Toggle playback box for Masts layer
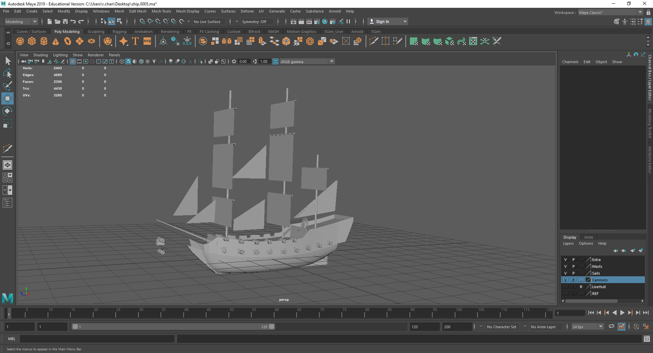653x353 pixels. (x=573, y=266)
